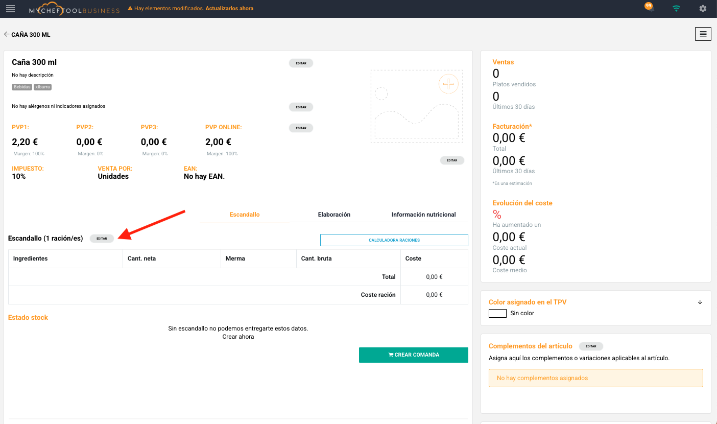Screen dimensions: 717x424
Task: Switch to the Escandallo tab
Action: click(245, 215)
